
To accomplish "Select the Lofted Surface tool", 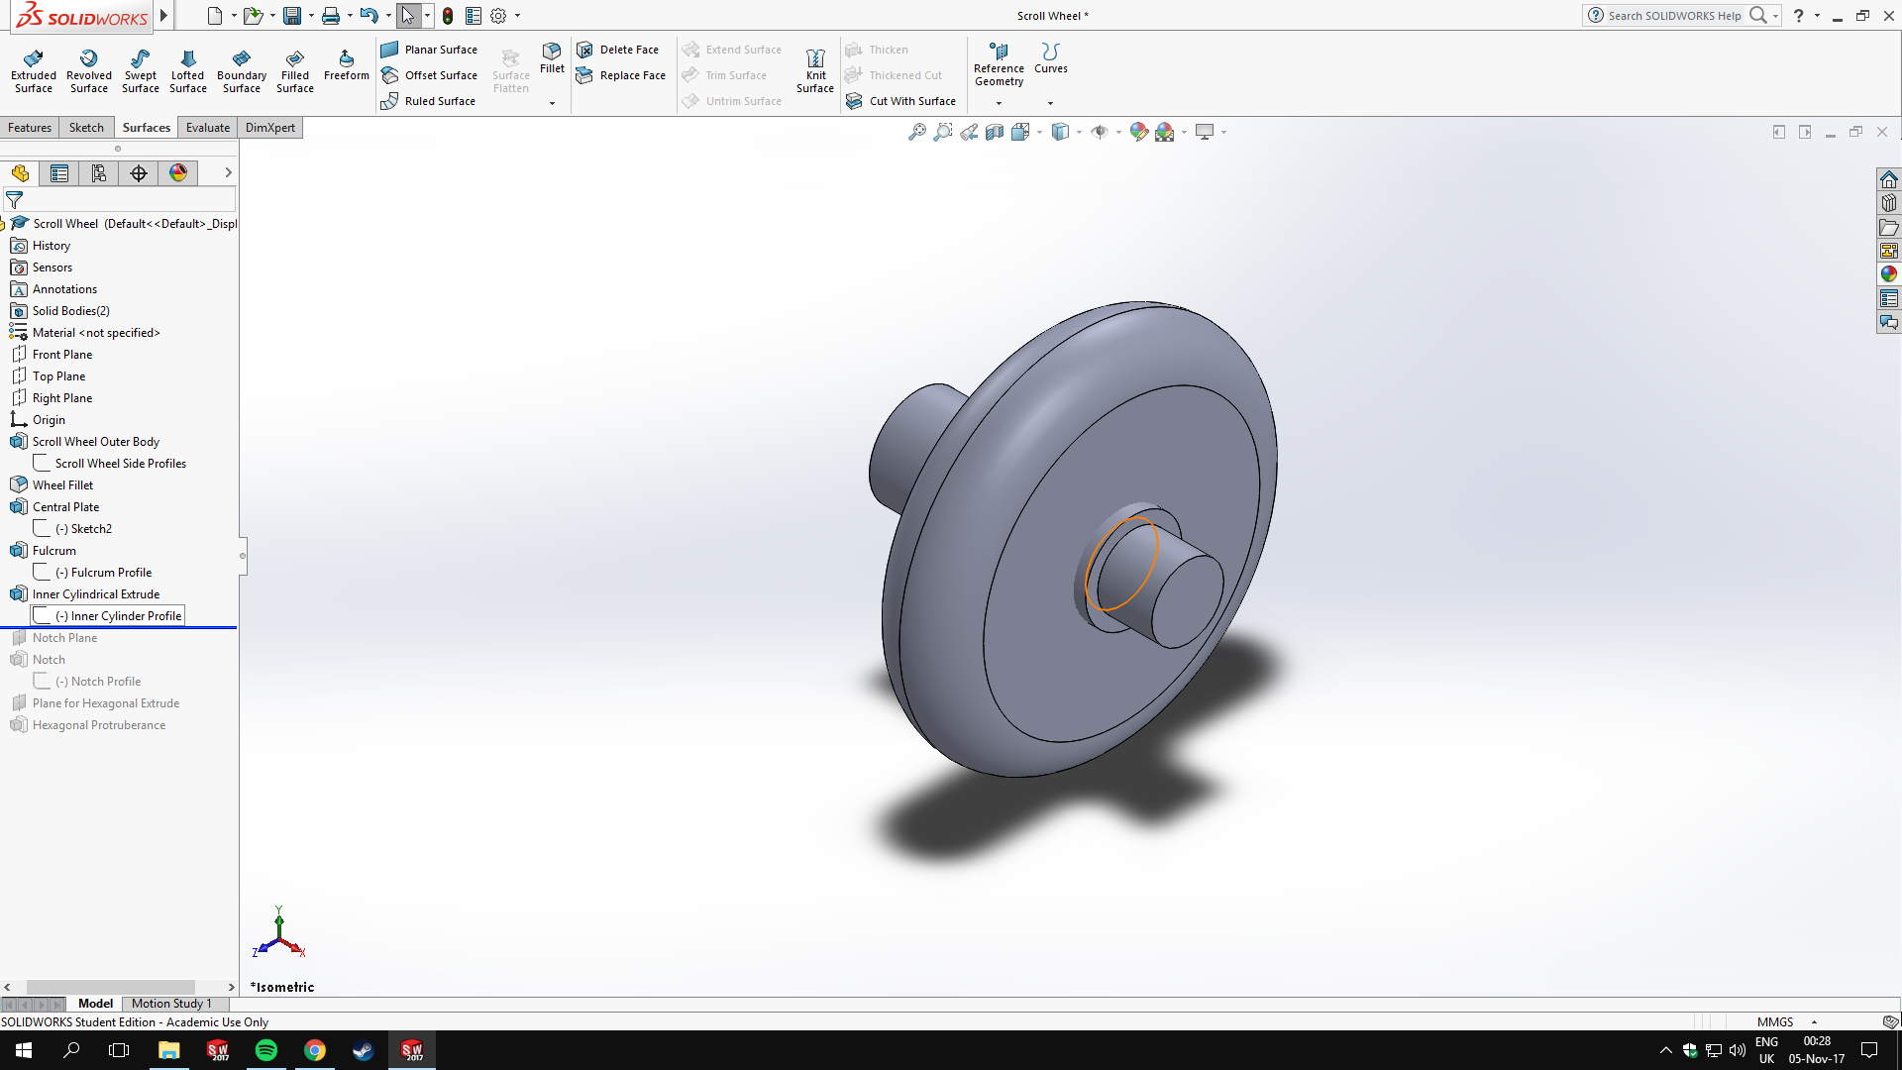I will pos(188,71).
